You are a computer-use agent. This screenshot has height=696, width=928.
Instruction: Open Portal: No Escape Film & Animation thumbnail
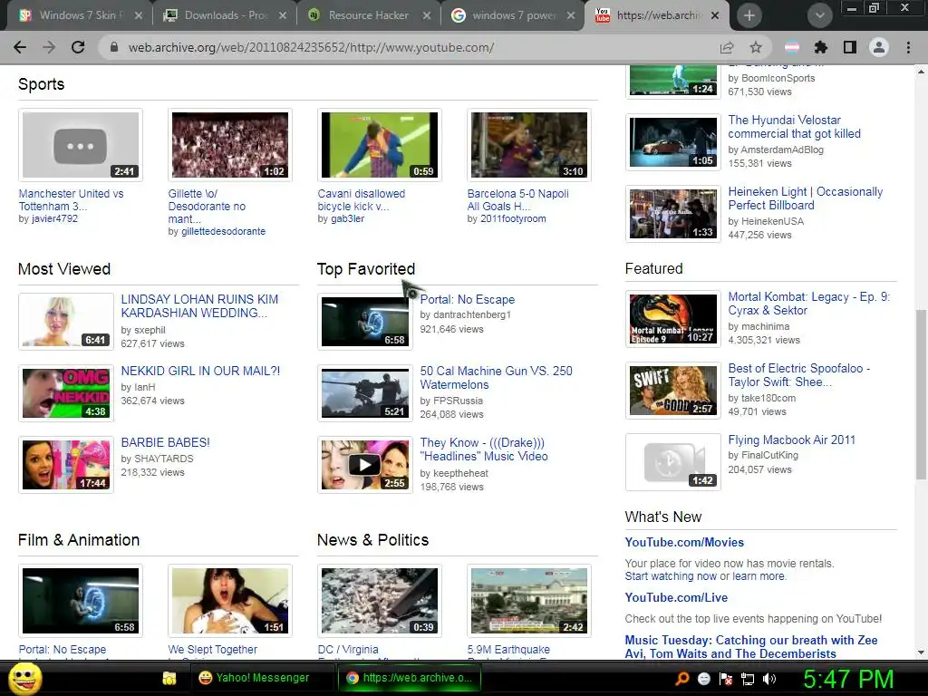click(81, 601)
